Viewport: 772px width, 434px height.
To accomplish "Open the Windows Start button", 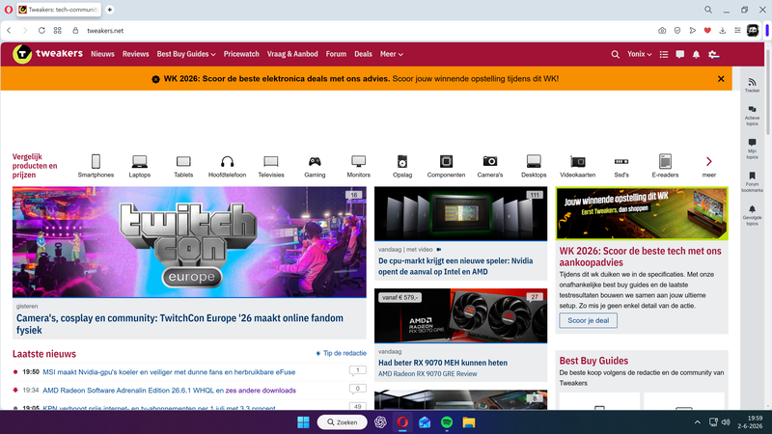I will point(303,422).
